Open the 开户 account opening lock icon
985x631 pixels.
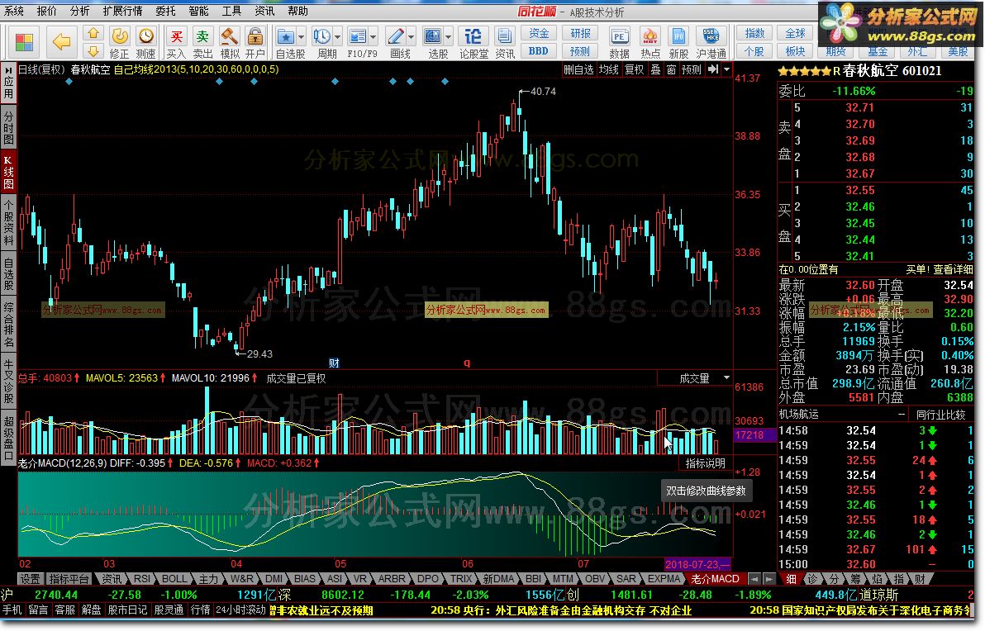point(255,42)
